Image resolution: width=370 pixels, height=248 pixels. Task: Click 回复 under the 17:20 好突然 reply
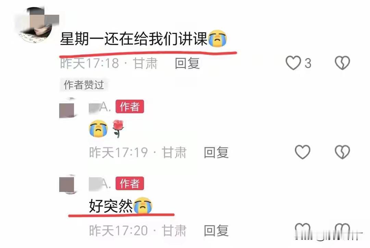[x=216, y=230]
